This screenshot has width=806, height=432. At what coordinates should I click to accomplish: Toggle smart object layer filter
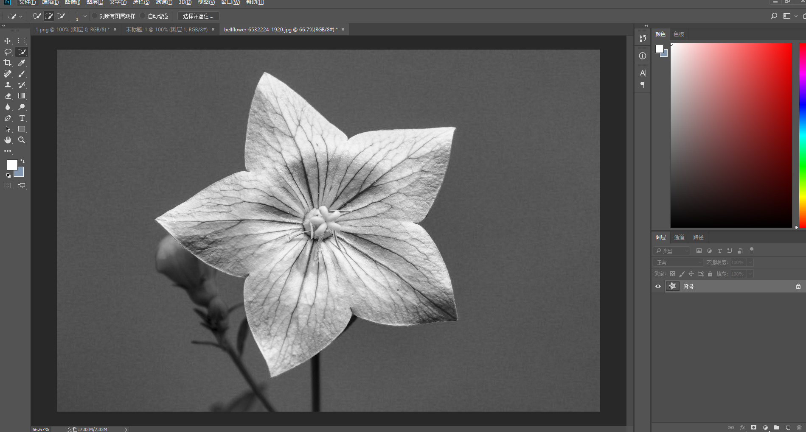click(x=740, y=251)
